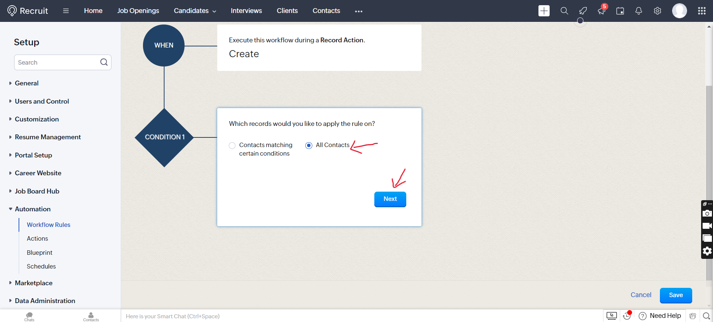Viewport: 713px width, 322px height.
Task: Open the calendar icon in header
Action: 620,11
